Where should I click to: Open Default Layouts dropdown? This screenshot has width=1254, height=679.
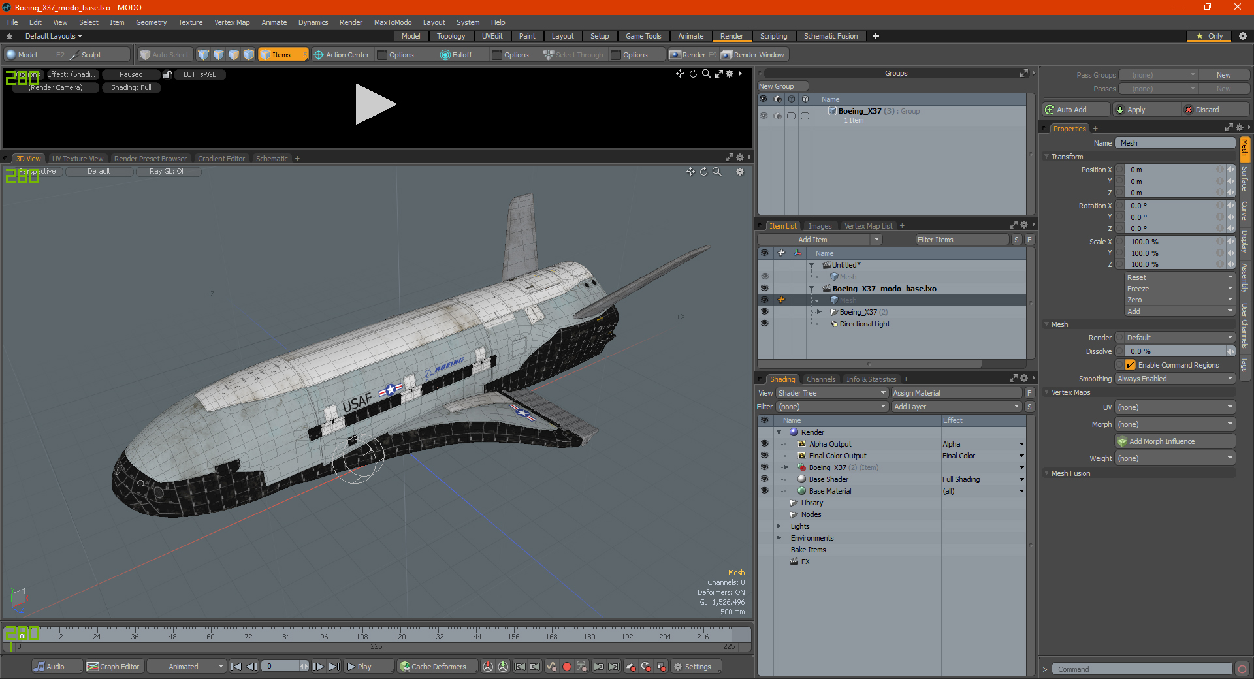coord(54,36)
